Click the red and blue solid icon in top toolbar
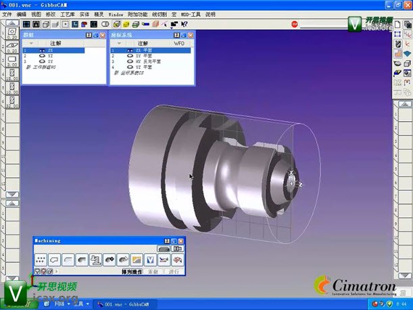This screenshot has width=413, height=310. tap(84, 24)
